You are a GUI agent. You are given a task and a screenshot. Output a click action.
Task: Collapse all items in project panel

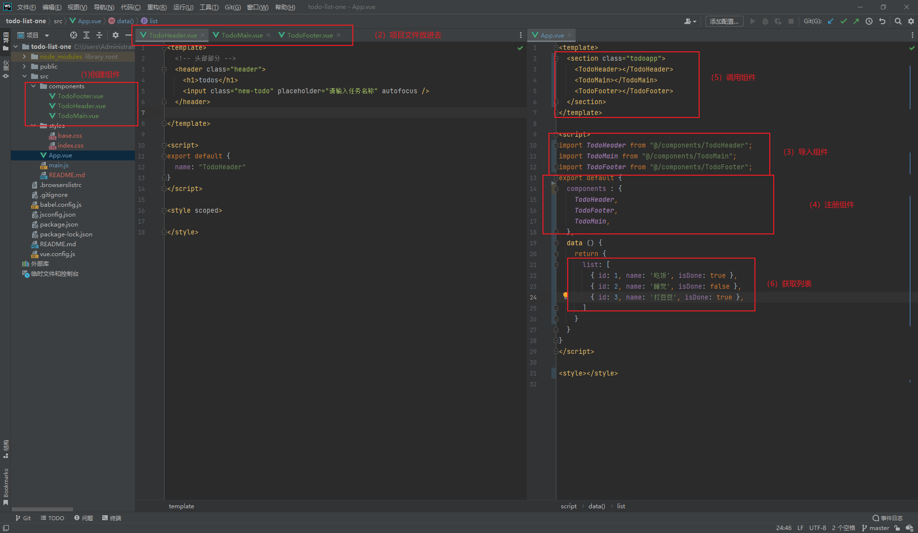[99, 35]
